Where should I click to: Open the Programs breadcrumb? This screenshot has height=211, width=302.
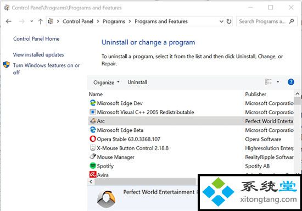tap(114, 21)
